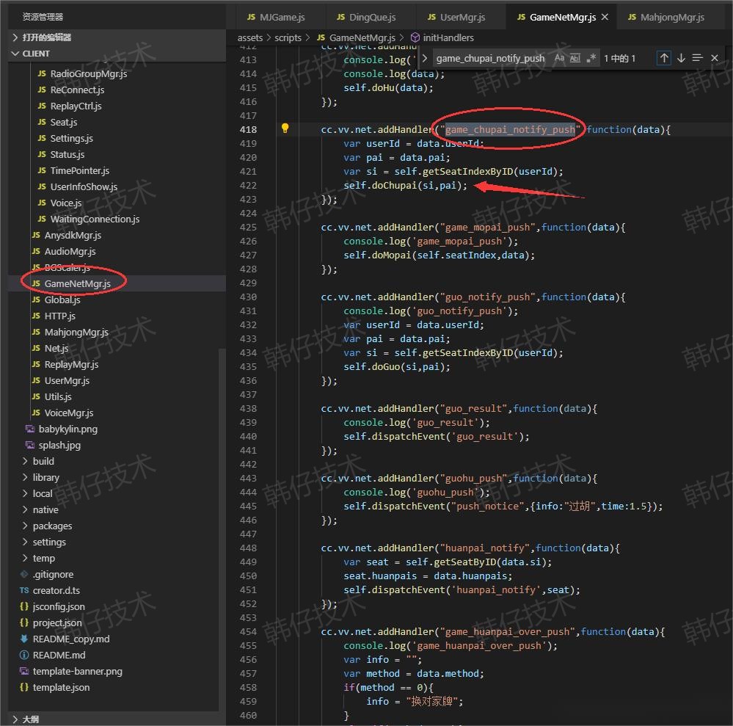Open MahjongMgr.js in explorer tree
Screen dimensions: 733x726
coord(76,332)
